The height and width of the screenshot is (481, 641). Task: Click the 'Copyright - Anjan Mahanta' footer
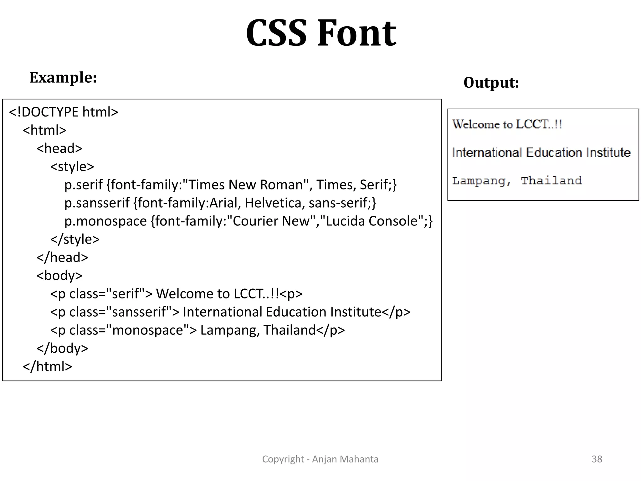coord(320,459)
